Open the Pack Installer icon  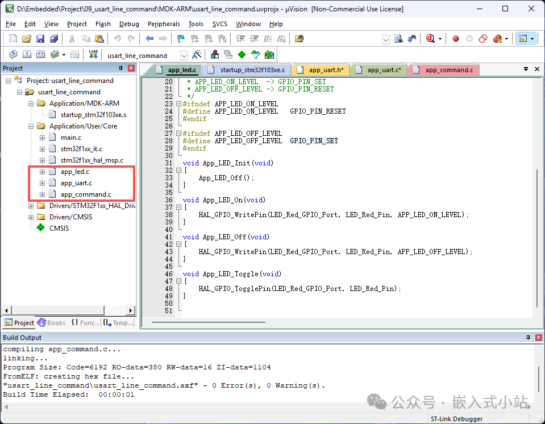269,55
